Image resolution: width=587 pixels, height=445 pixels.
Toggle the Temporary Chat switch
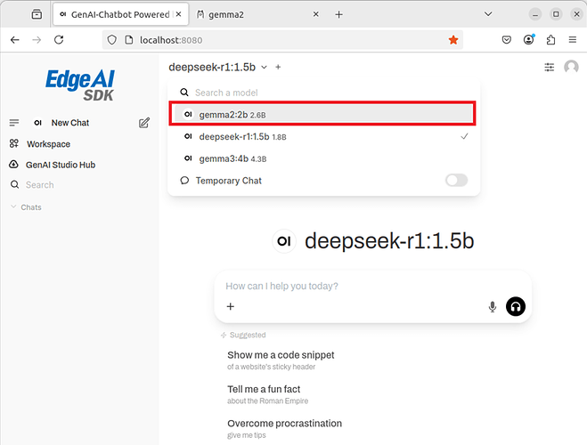456,181
